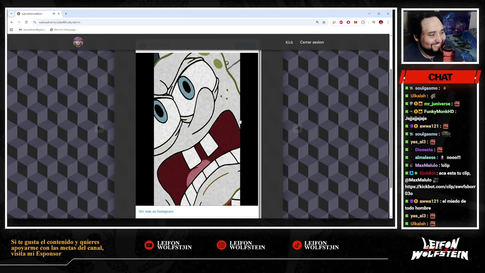
Task: Open the Kick link in header
Action: (x=289, y=42)
